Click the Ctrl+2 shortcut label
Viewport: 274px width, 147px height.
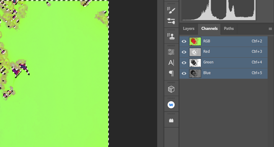tap(257, 41)
